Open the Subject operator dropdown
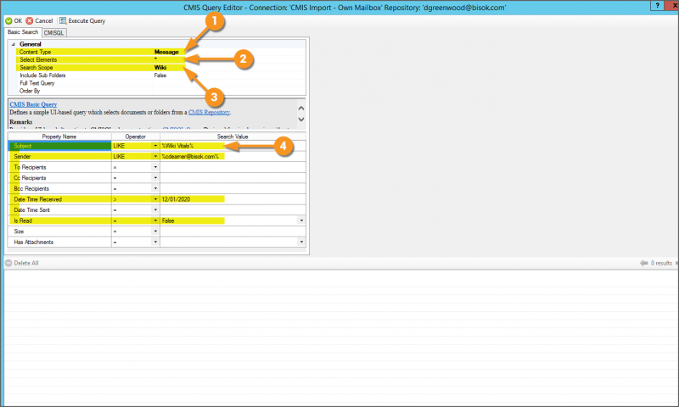 [155, 146]
